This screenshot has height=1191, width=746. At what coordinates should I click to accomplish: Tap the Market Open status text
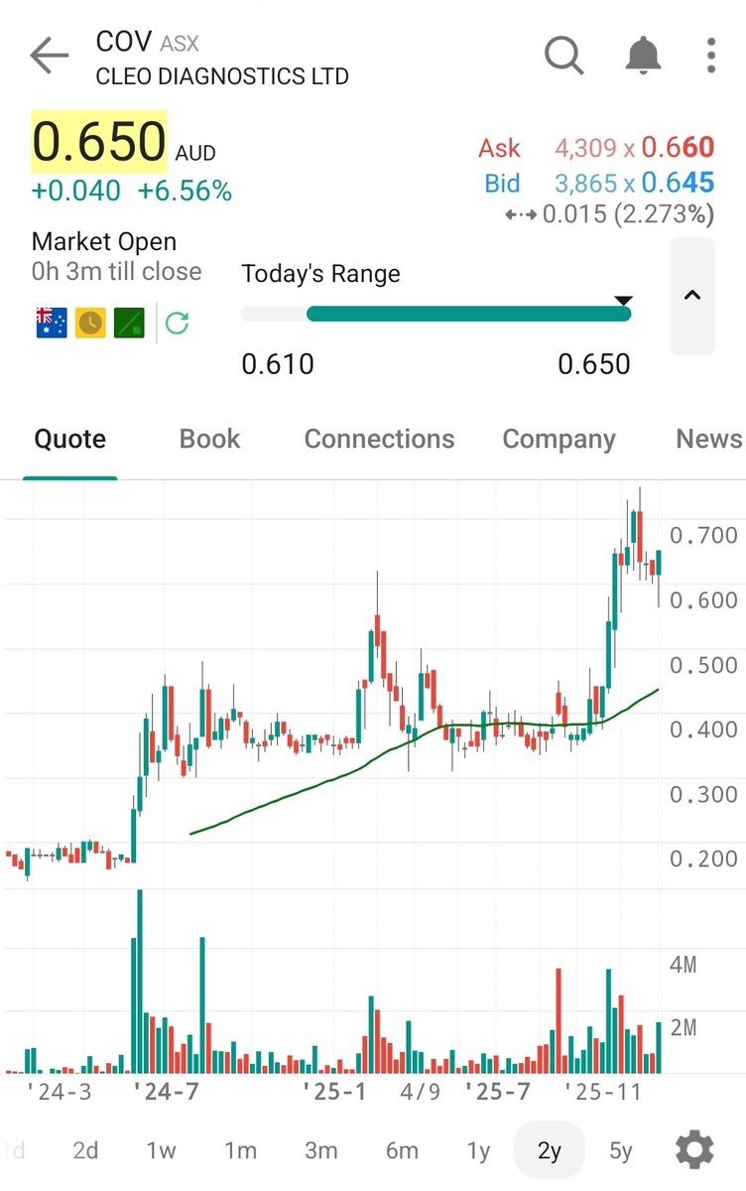(x=104, y=241)
